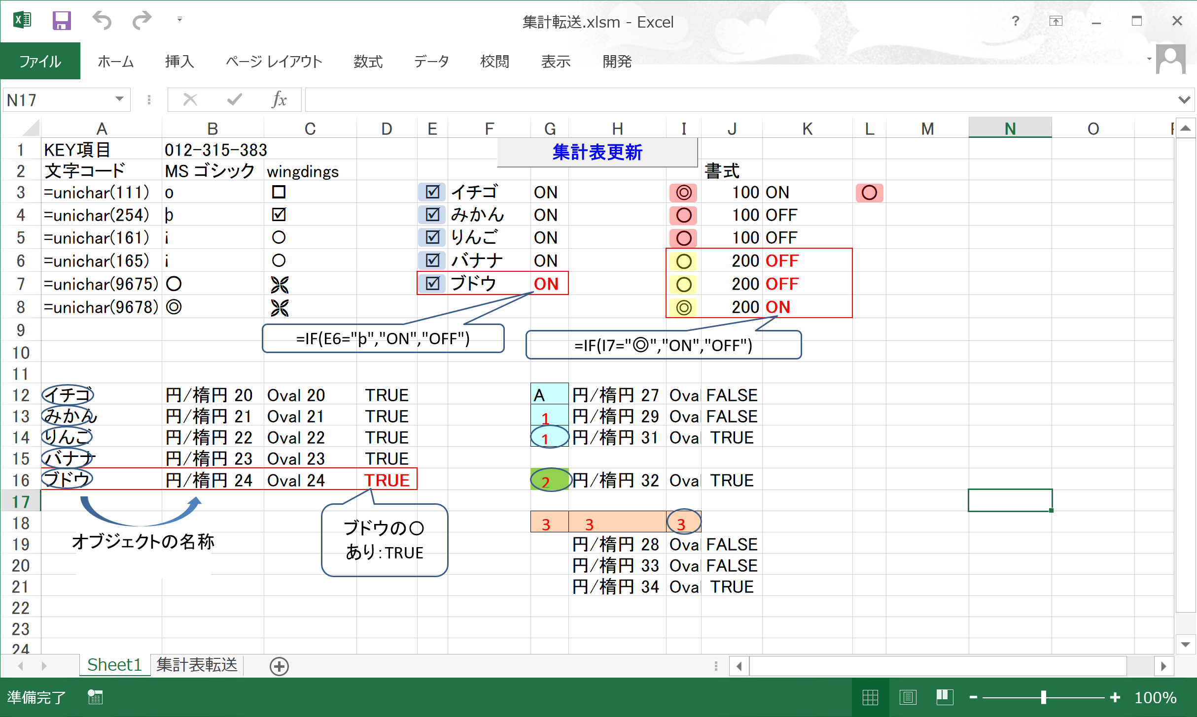Toggle the バナナ checkbox
Image resolution: width=1197 pixels, height=717 pixels.
click(x=432, y=261)
